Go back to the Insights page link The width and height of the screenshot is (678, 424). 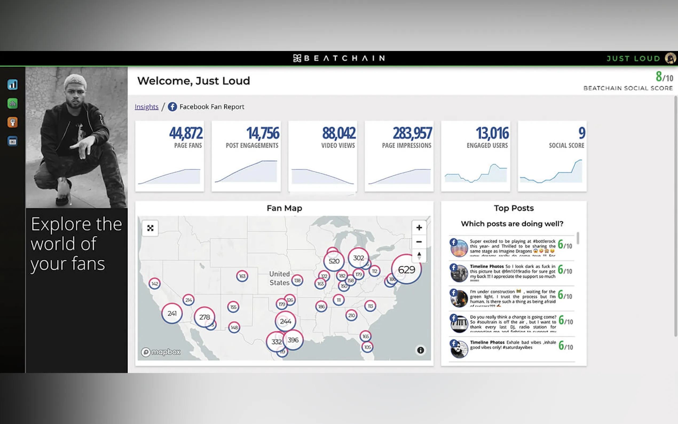click(146, 107)
